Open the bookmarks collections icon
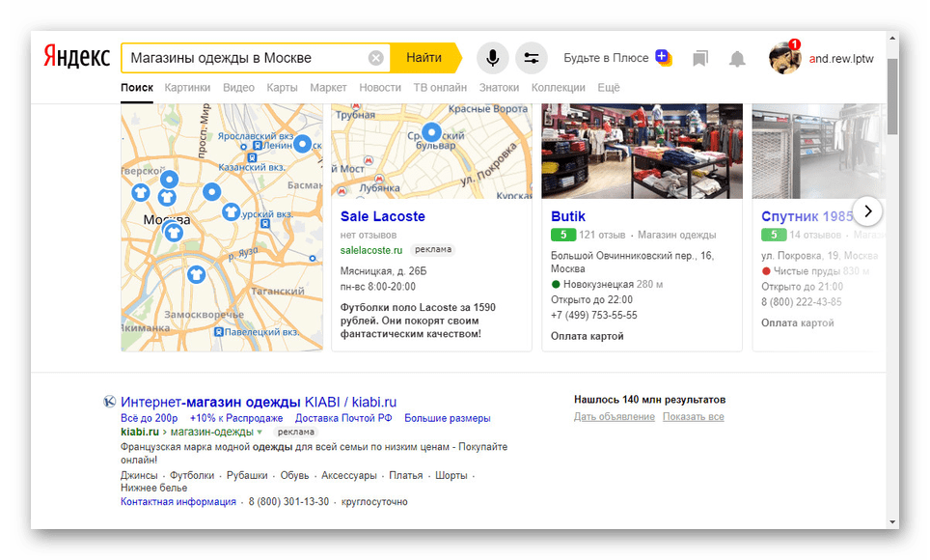 point(700,59)
